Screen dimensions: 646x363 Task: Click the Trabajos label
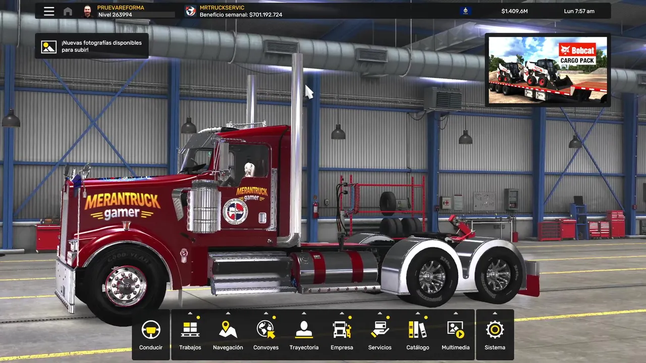tap(190, 347)
